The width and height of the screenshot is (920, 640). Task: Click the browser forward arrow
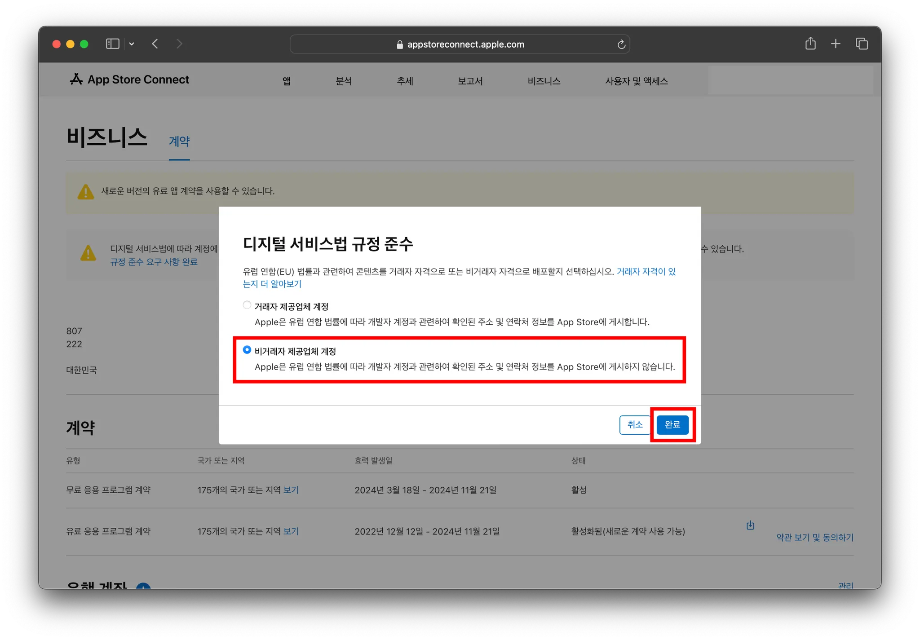(179, 44)
